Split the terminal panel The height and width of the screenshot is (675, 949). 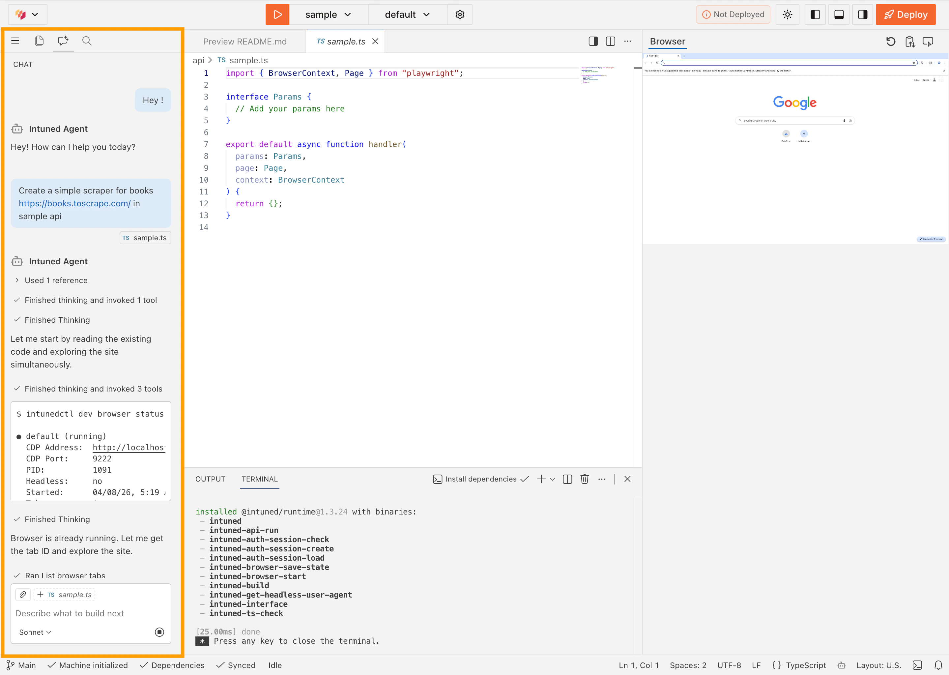[567, 479]
